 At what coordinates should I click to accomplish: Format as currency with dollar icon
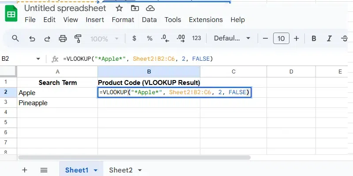point(134,39)
